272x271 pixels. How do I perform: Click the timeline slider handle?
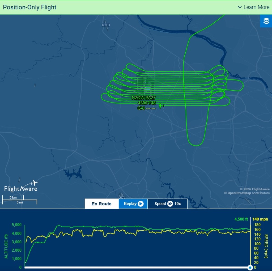pyautogui.click(x=250, y=268)
